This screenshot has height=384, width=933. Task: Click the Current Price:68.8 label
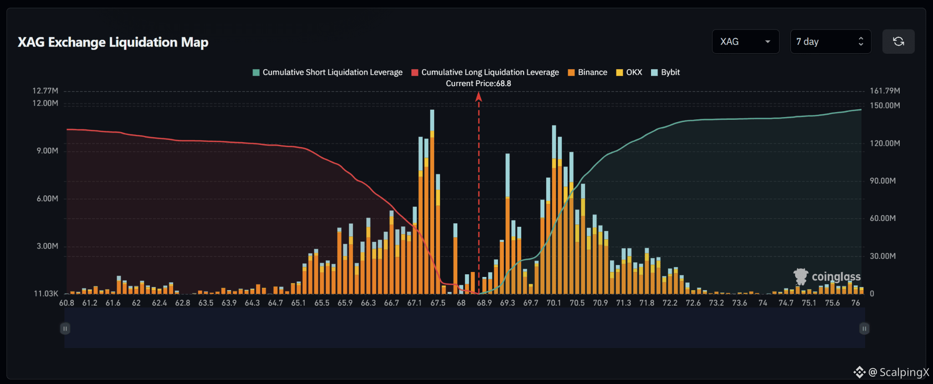pyautogui.click(x=478, y=83)
